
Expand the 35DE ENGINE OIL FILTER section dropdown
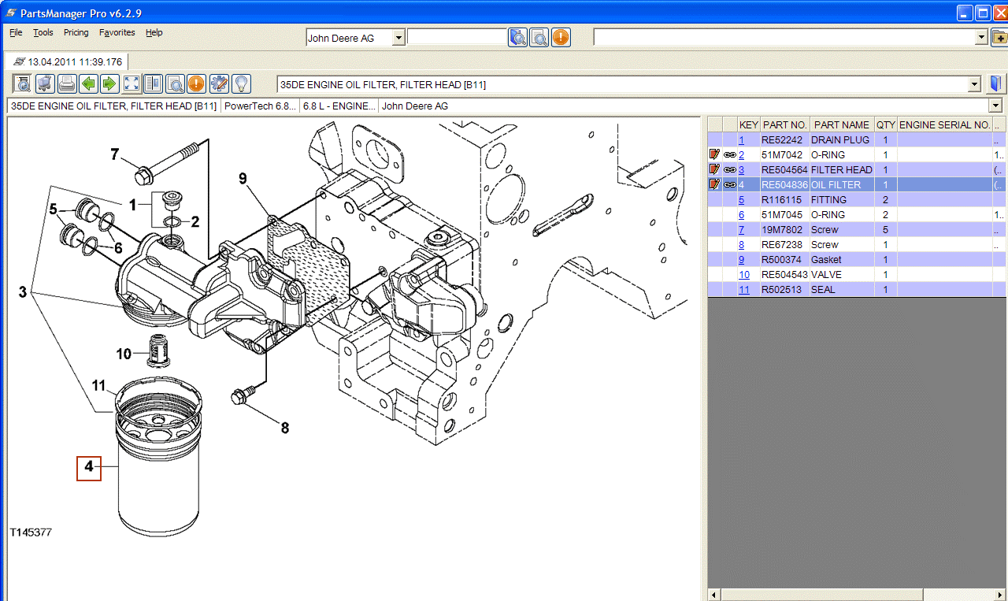[x=975, y=84]
